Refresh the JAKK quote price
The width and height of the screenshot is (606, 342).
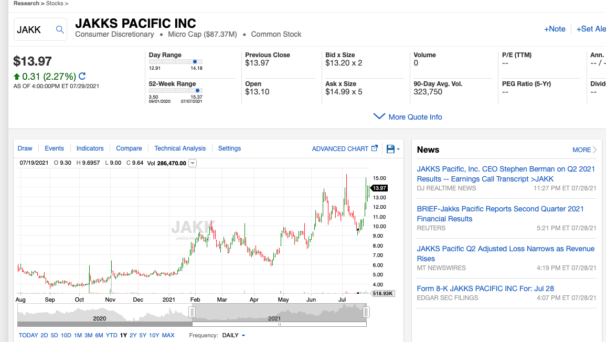tap(82, 77)
